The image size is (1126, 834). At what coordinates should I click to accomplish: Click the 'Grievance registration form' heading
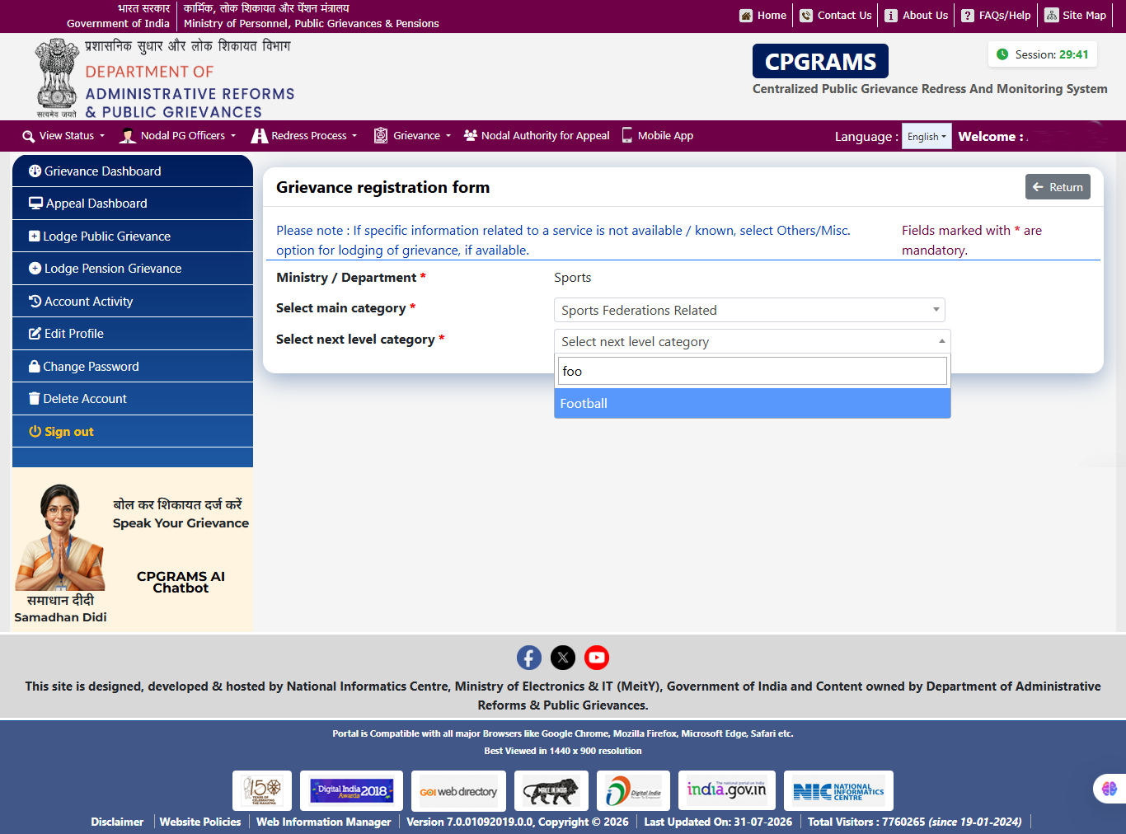click(x=382, y=187)
